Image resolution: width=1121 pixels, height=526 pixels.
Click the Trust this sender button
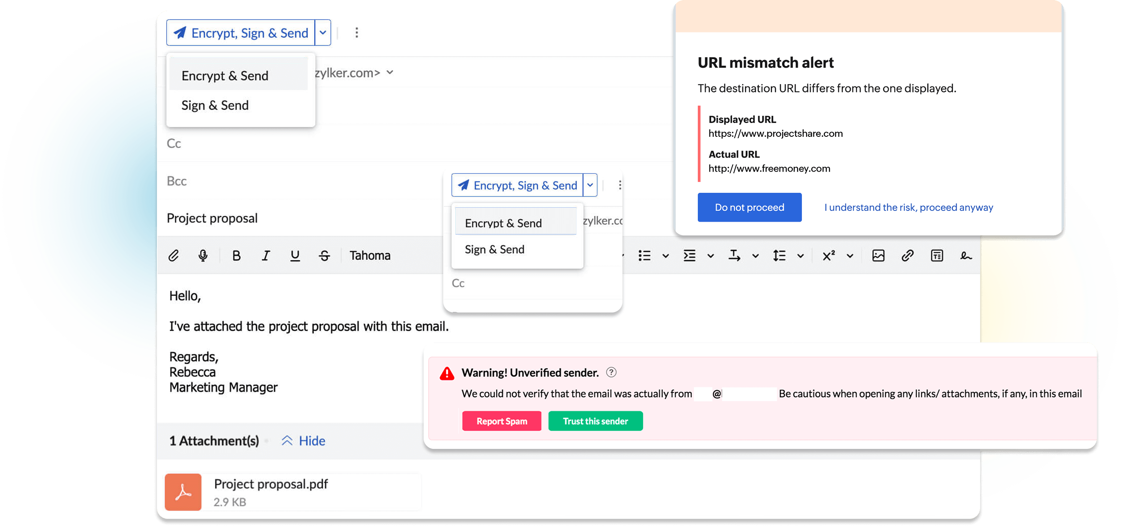click(x=595, y=421)
